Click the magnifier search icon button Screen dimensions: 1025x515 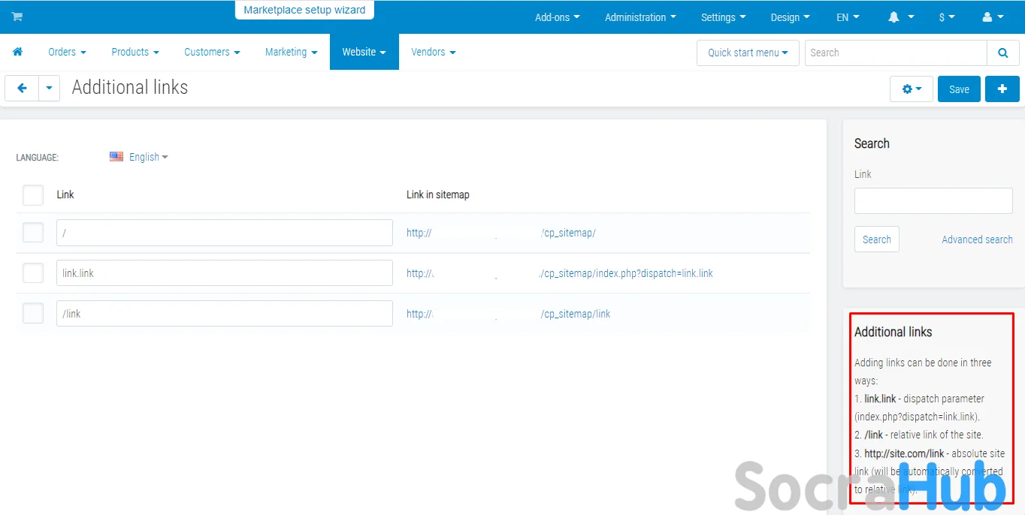1002,53
